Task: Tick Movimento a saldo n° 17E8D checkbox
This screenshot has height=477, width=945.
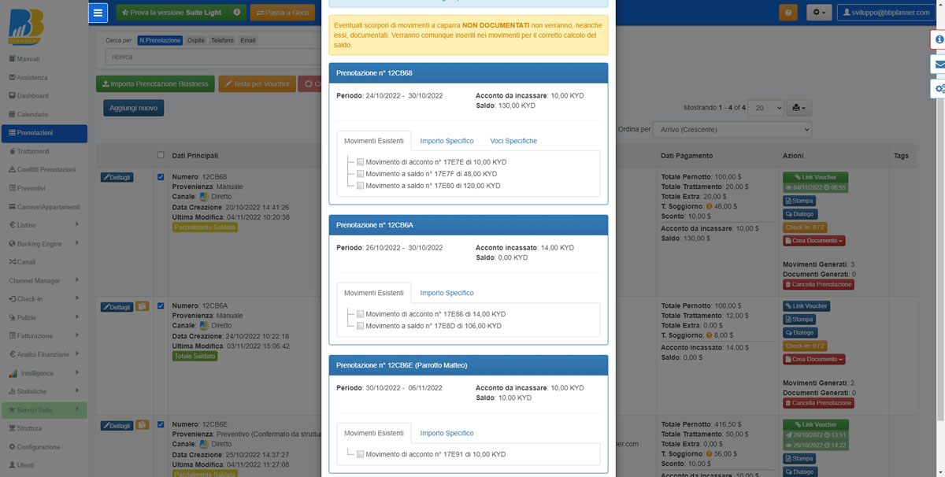Action: point(360,326)
